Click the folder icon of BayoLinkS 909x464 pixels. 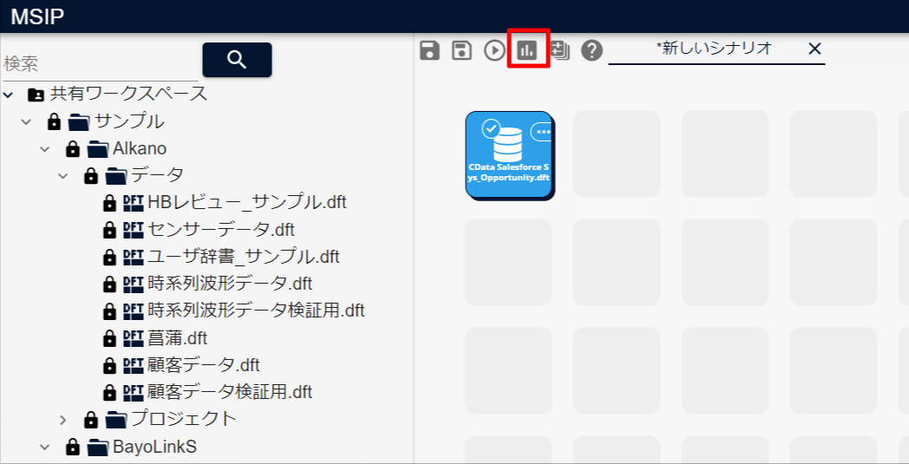click(97, 448)
